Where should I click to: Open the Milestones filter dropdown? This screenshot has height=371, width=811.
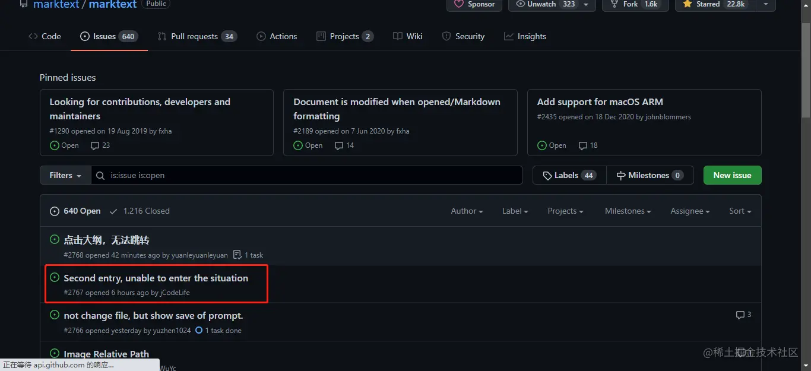(628, 211)
